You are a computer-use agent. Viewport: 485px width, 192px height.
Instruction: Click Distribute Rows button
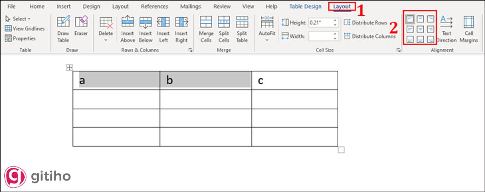click(x=365, y=22)
